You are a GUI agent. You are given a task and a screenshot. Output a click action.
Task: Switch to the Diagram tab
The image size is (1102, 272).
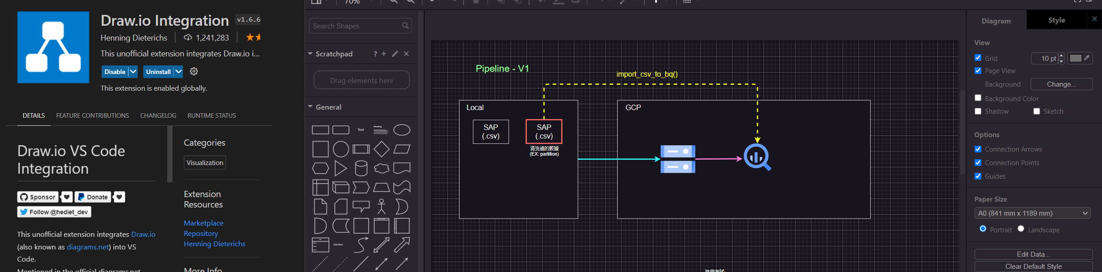click(996, 21)
